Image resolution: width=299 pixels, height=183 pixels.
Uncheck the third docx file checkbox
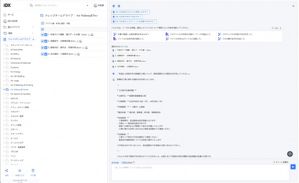42,48
